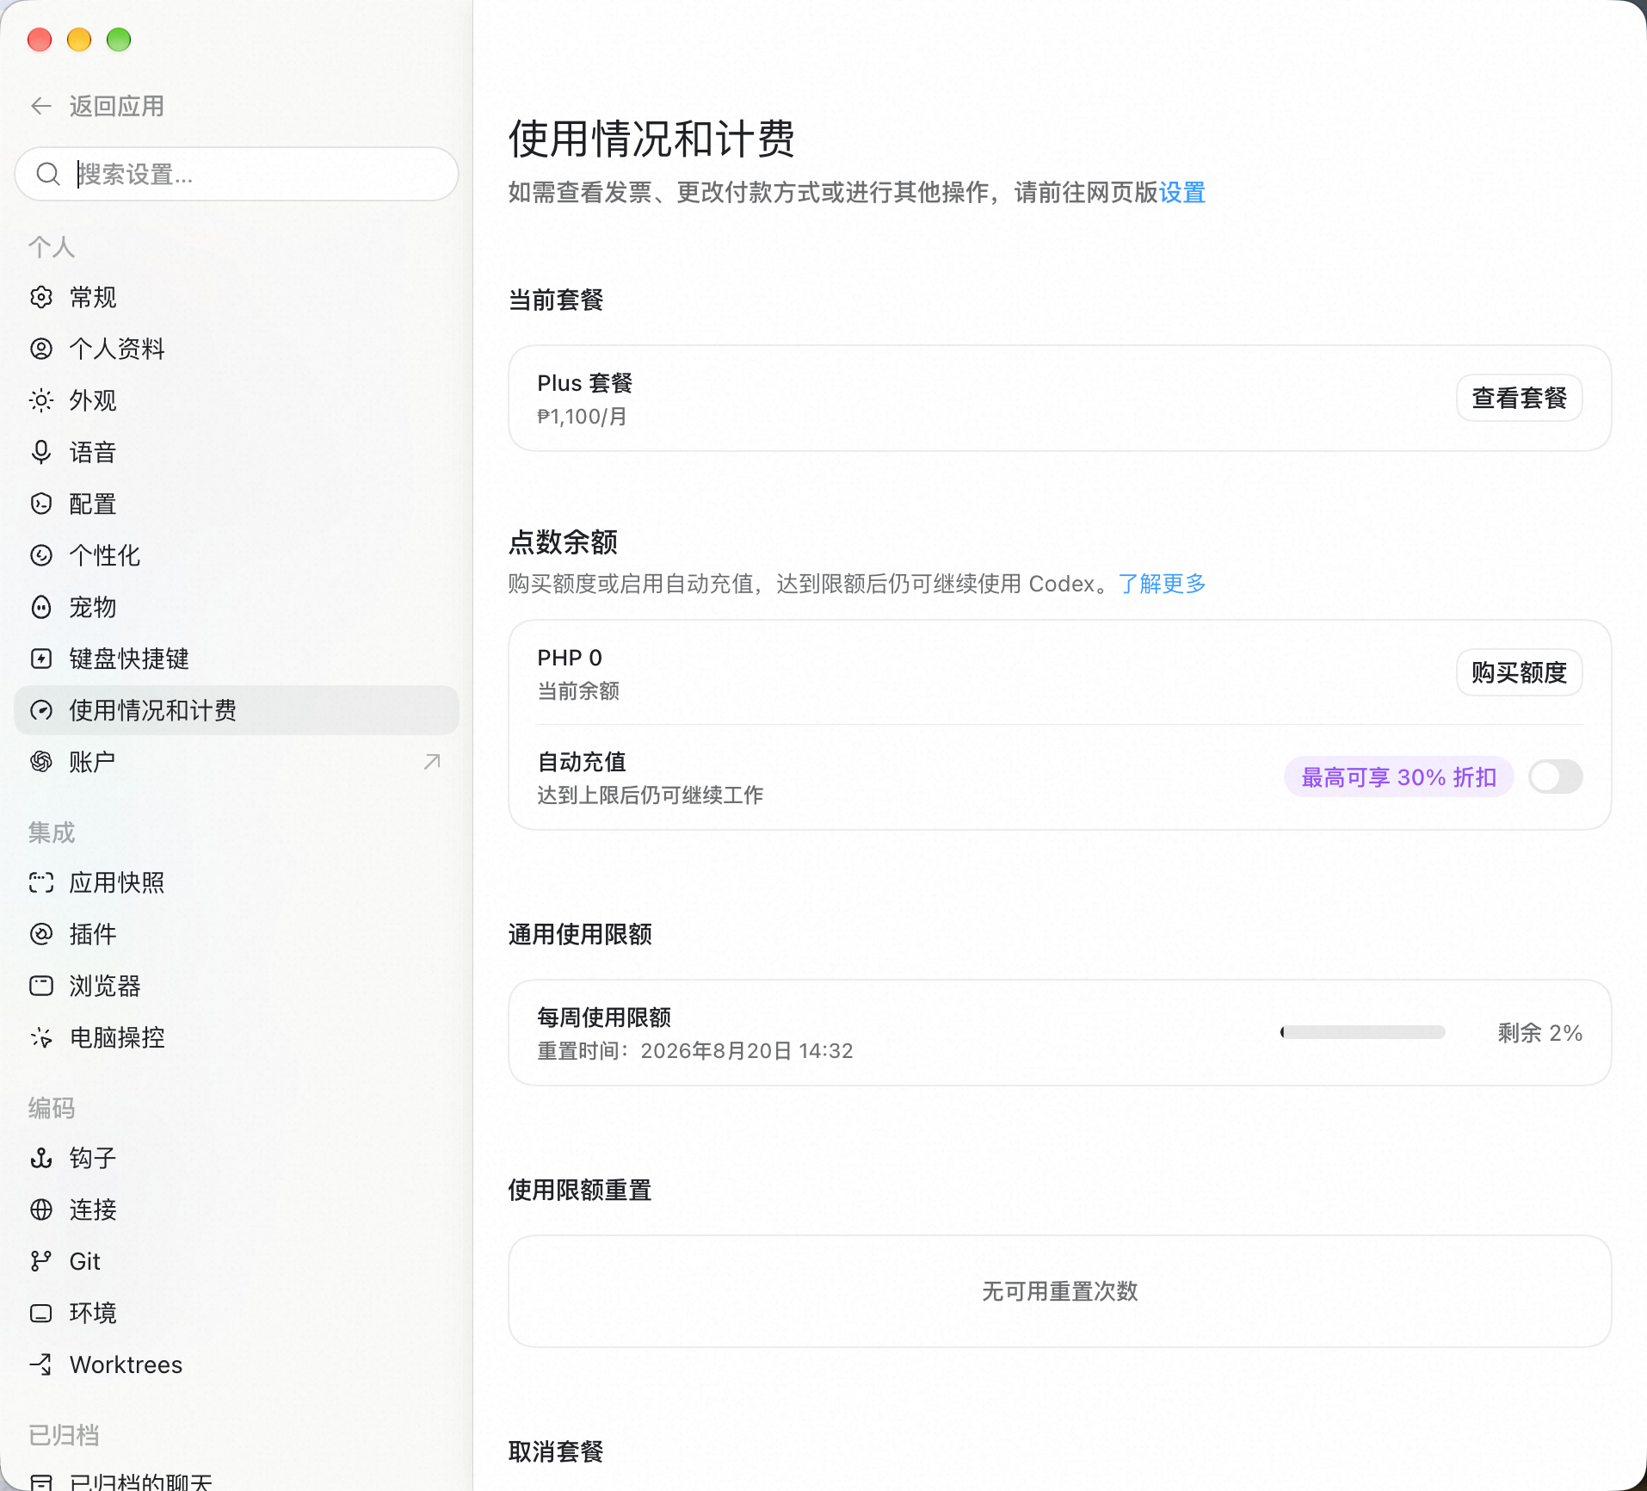This screenshot has width=1647, height=1491.
Task: Click the reset time 2026年8月20日 14:32
Action: tap(747, 1051)
